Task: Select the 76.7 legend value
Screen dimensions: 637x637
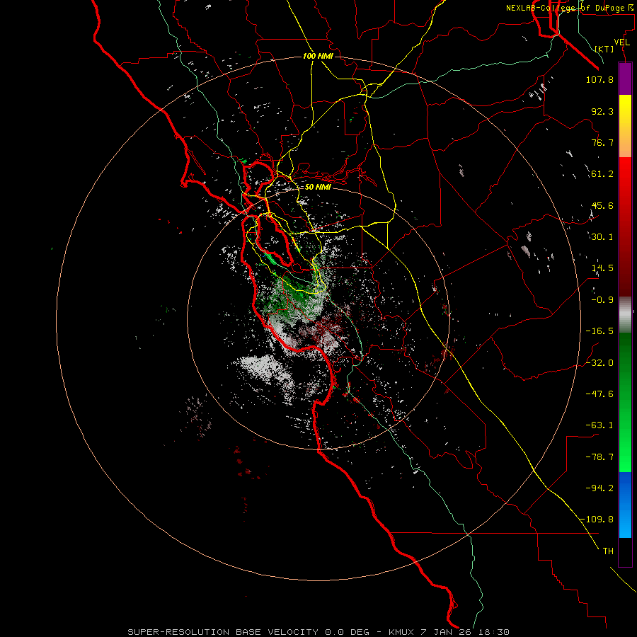Action: coord(602,142)
